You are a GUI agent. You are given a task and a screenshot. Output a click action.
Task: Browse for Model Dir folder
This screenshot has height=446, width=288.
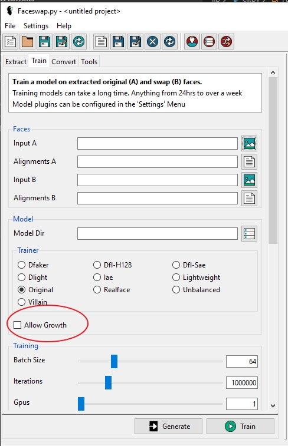[x=249, y=233]
